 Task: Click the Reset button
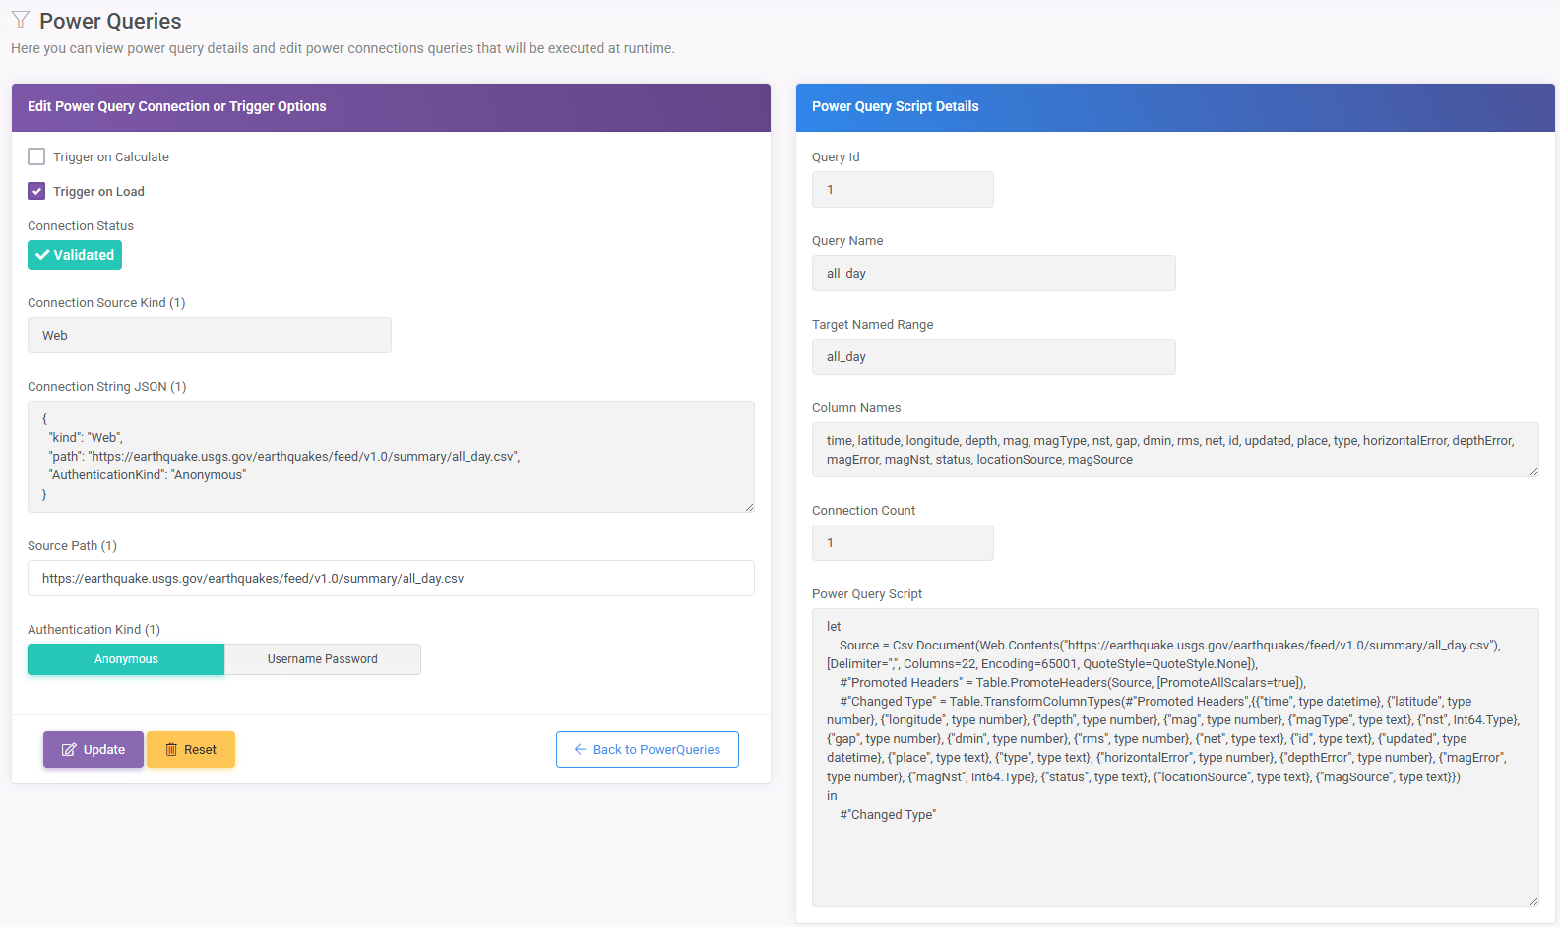[x=191, y=750]
